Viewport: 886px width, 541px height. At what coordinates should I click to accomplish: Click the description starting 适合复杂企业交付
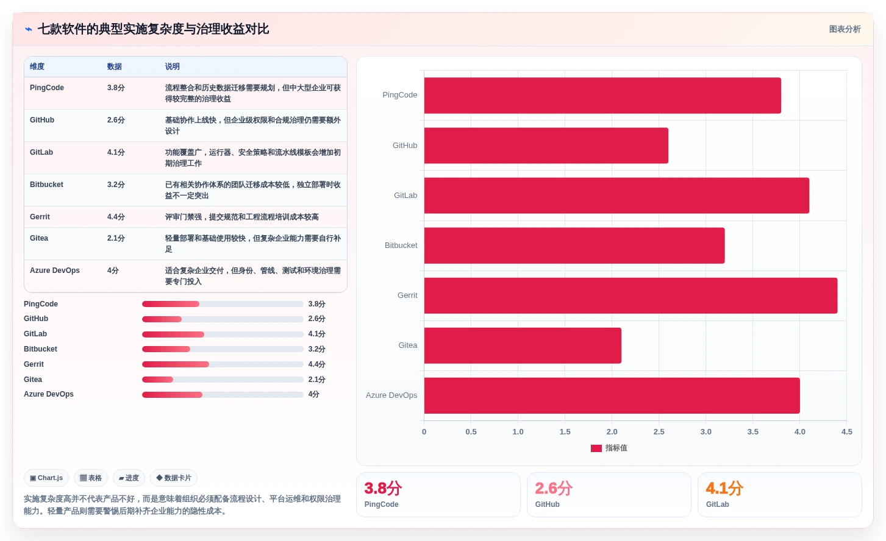(x=253, y=276)
